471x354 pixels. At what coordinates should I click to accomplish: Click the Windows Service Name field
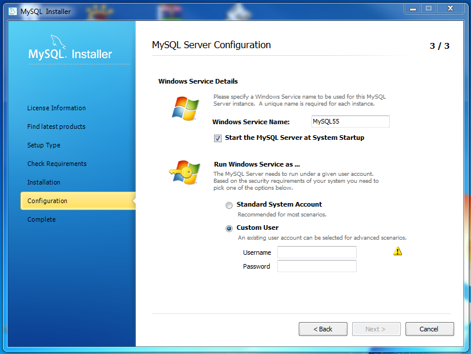point(350,121)
